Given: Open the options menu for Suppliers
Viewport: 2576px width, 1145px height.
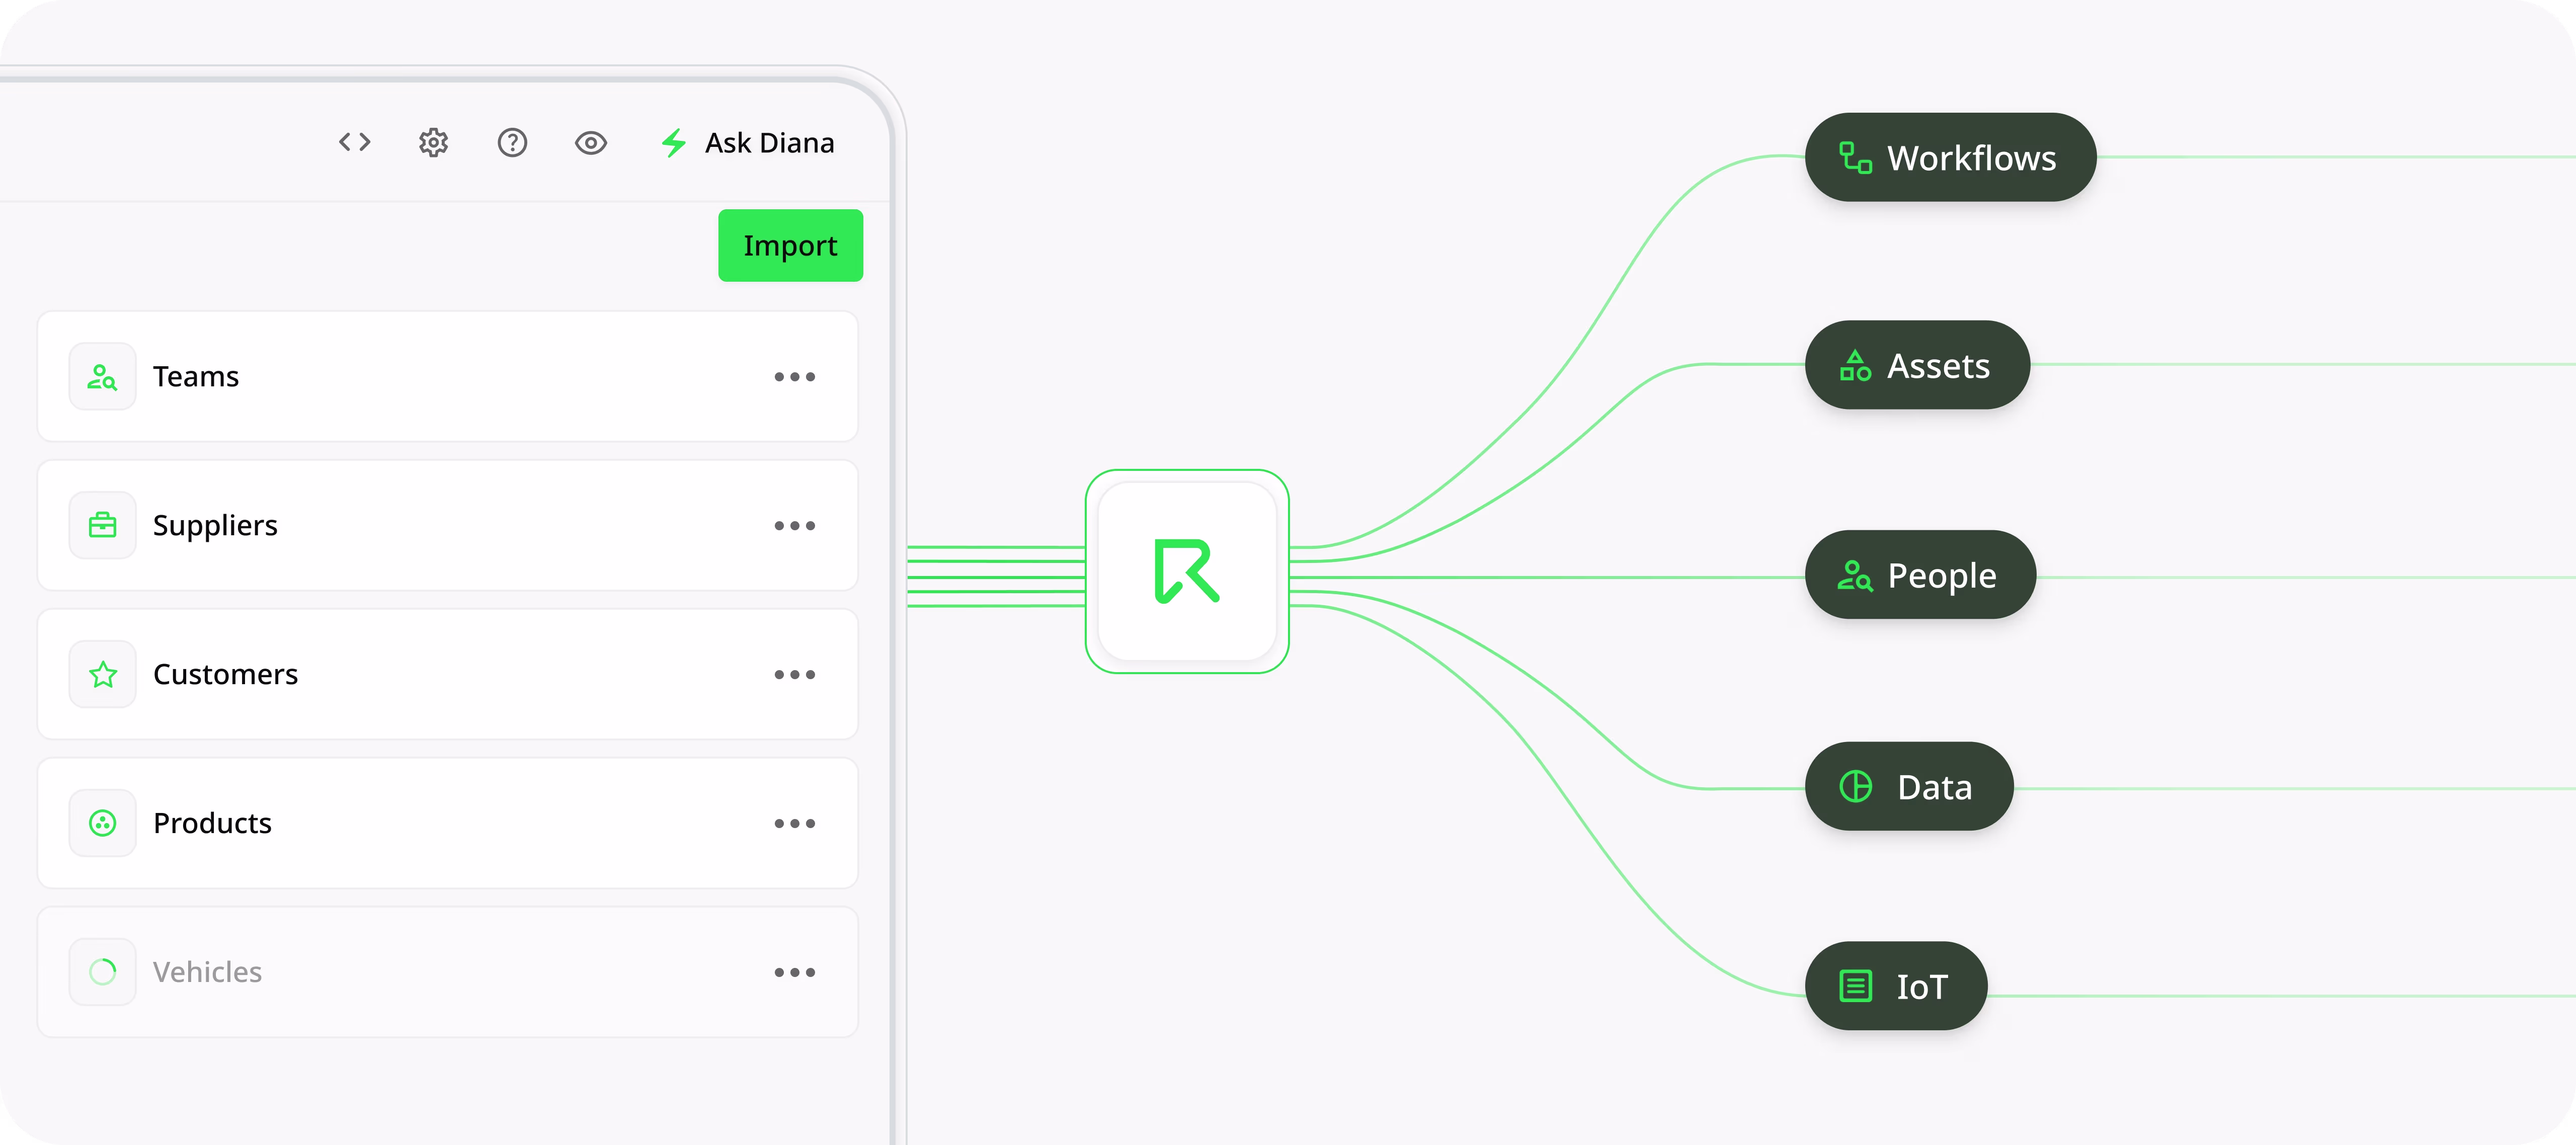Looking at the screenshot, I should (x=795, y=524).
